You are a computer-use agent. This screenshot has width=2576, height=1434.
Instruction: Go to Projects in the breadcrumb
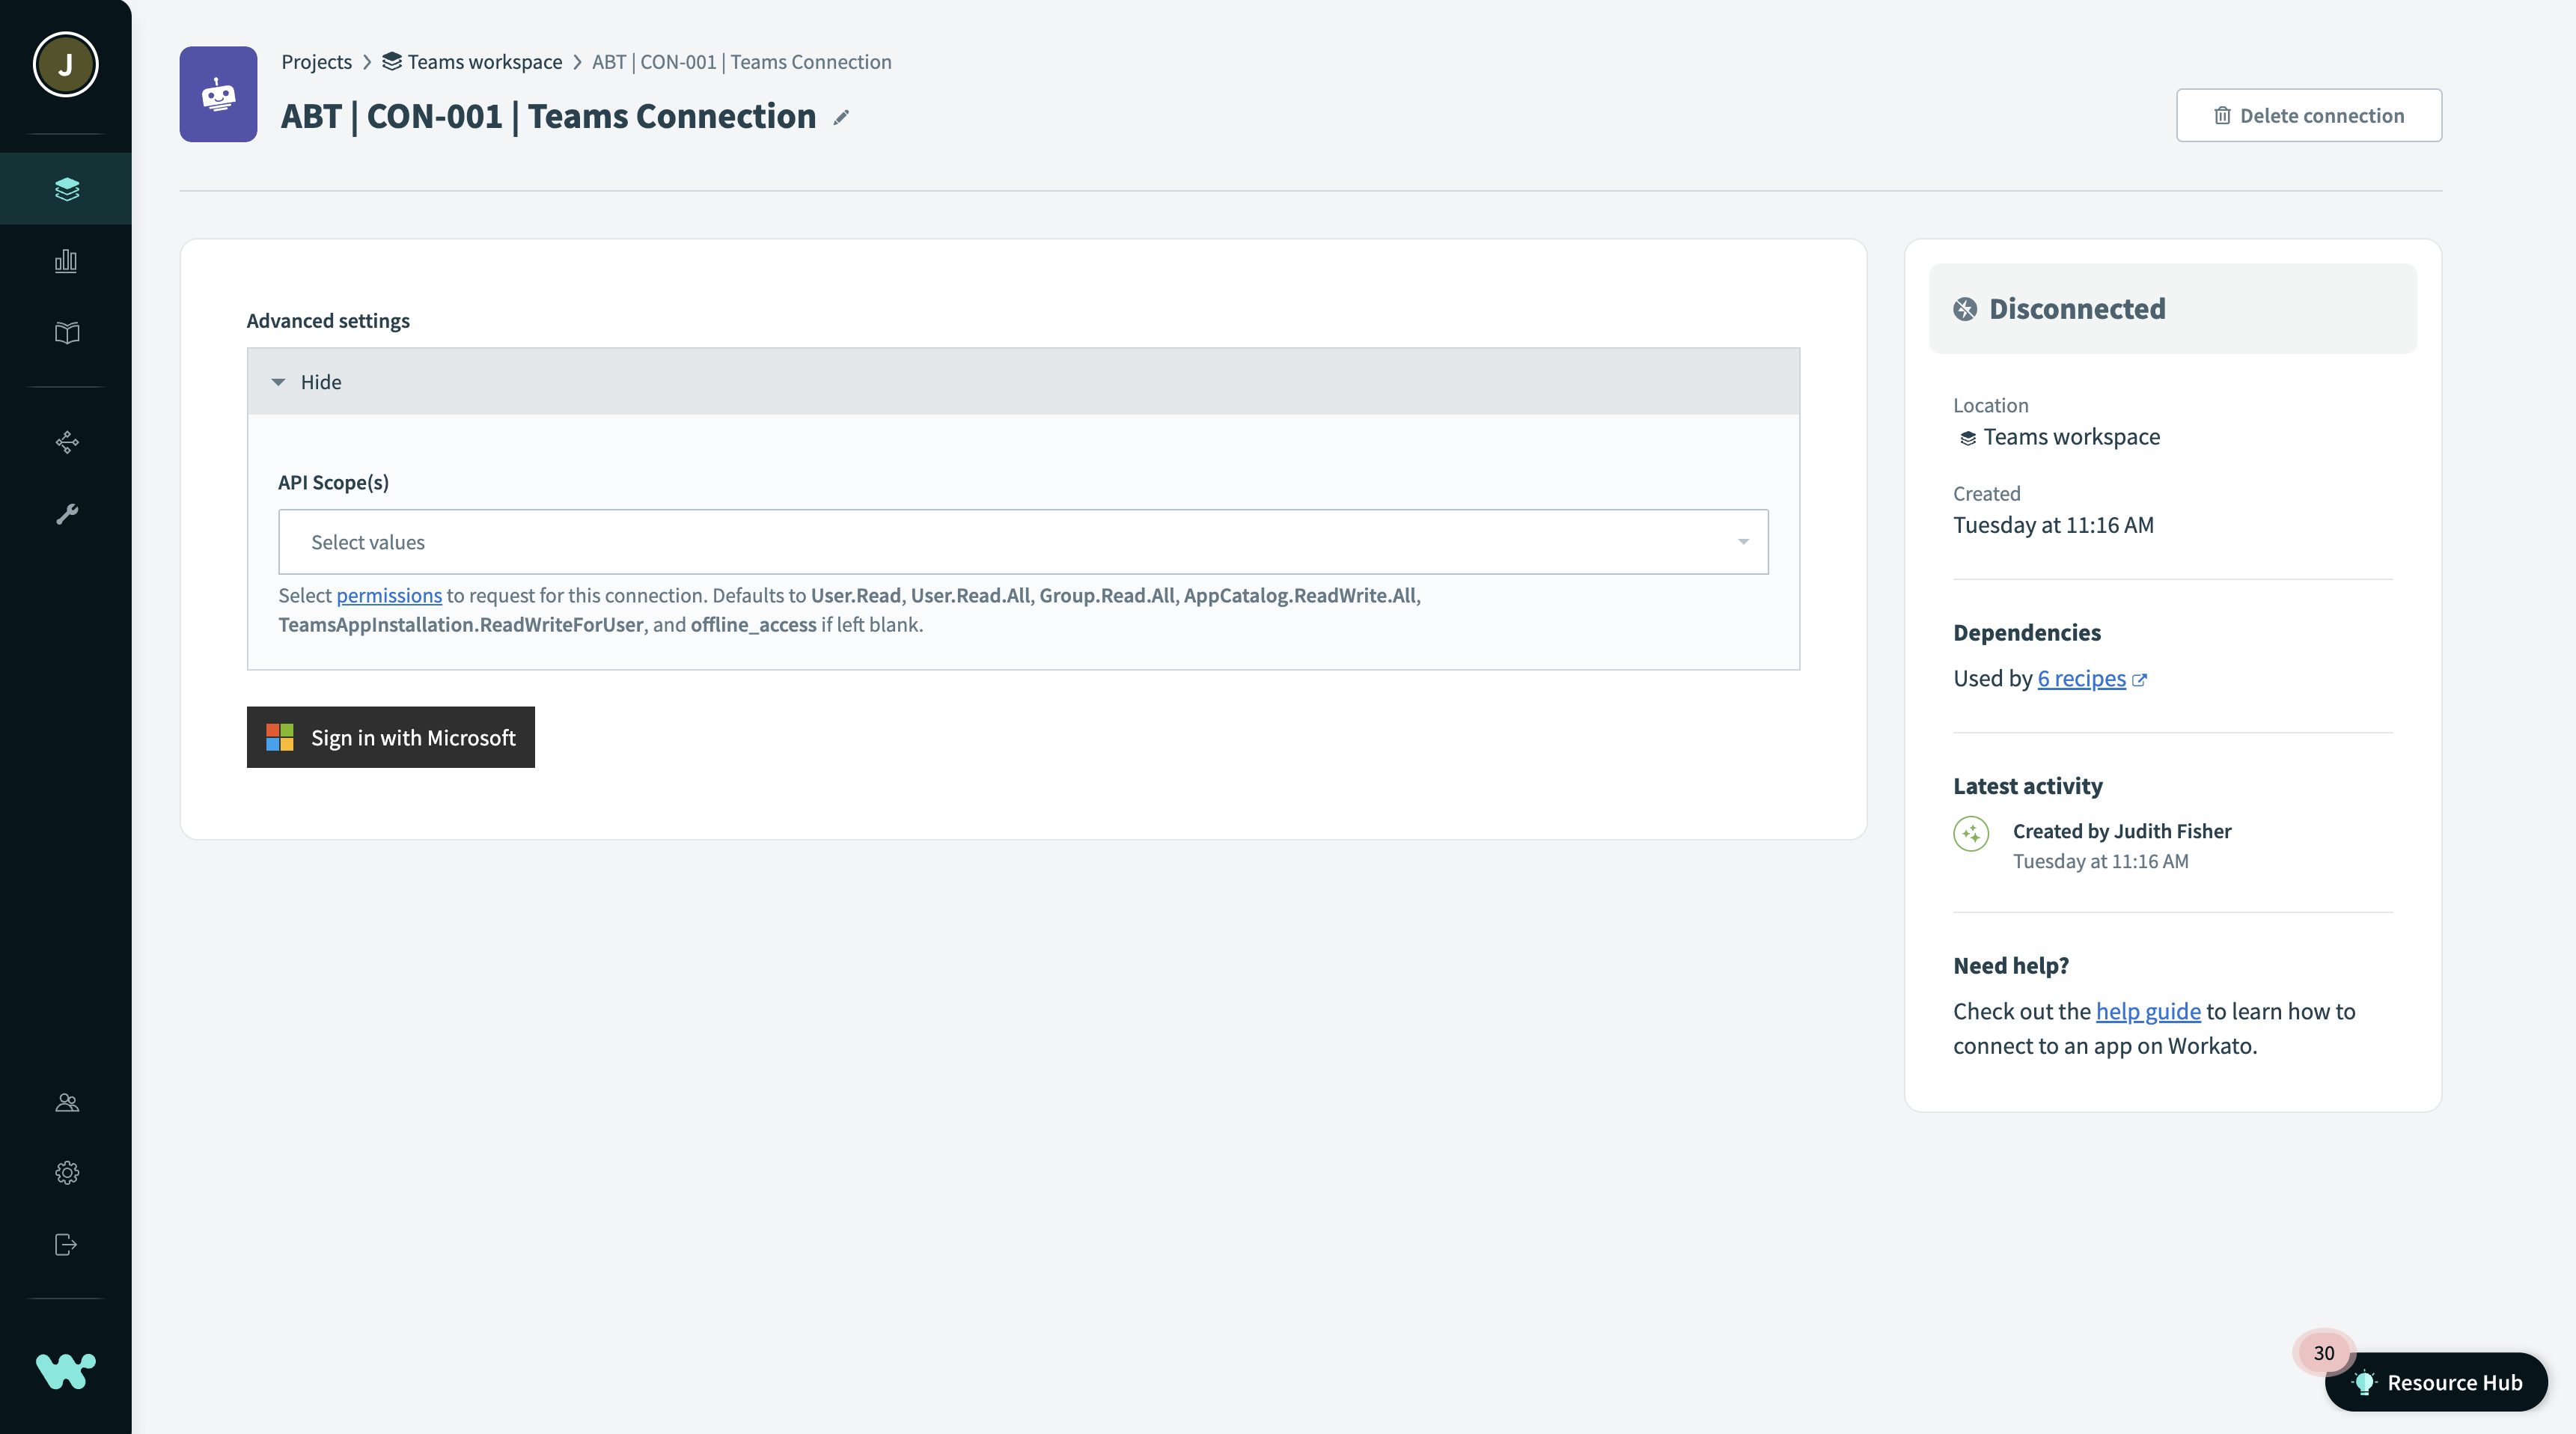pos(317,61)
